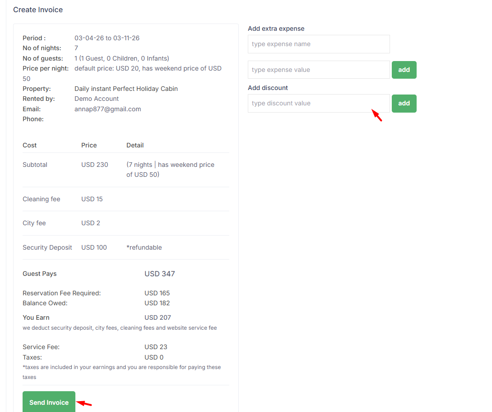This screenshot has width=492, height=412.
Task: Click the period date range 03-04-26 to 03-11-26
Action: tap(107, 38)
